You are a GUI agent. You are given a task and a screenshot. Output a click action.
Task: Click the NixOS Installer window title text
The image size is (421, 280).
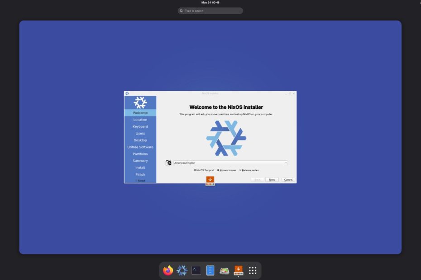(x=210, y=93)
